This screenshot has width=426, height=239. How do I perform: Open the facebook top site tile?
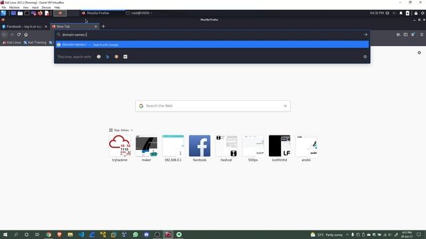point(200,149)
